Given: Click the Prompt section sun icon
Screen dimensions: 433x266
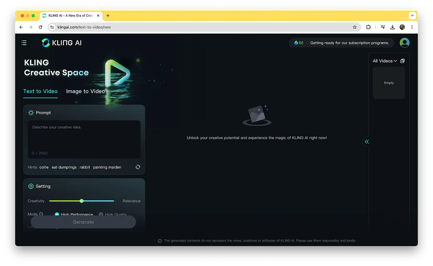Looking at the screenshot, I should pos(31,113).
